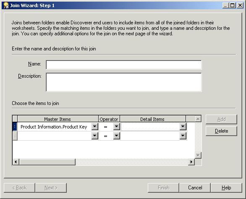Screen dimensions: 246x199
Task: Open Master Items dropdown in the empty row
Action: 95,136
